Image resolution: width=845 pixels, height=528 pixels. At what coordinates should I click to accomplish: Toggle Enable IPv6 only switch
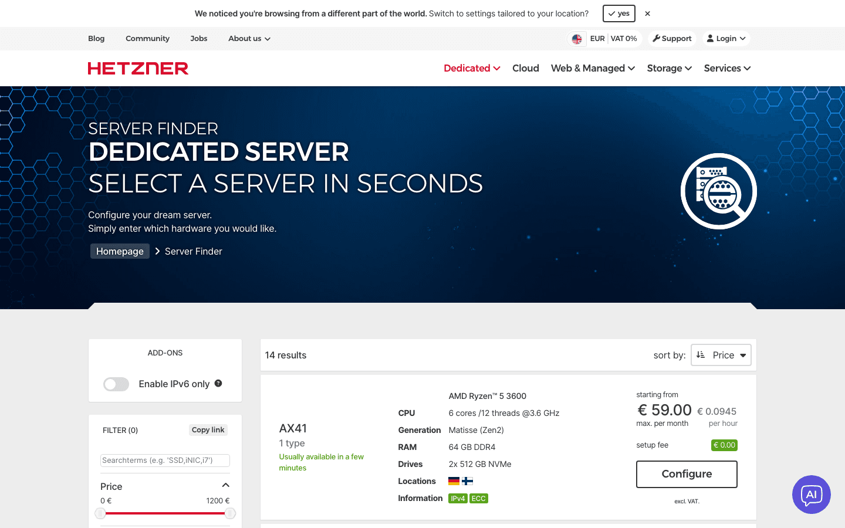116,384
